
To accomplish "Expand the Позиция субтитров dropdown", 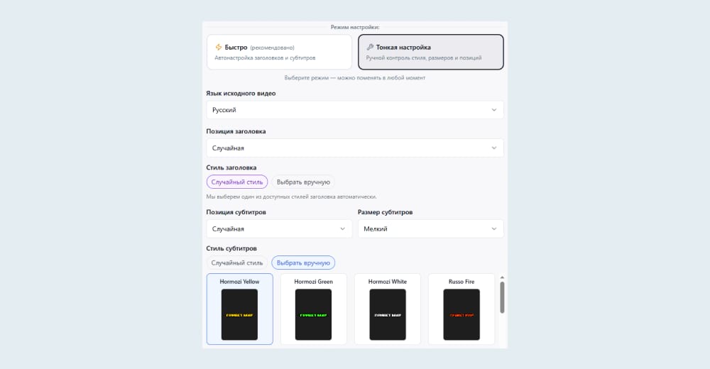I will pyautogui.click(x=279, y=228).
